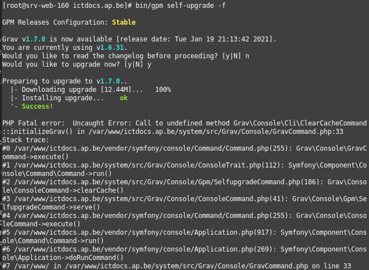Click the 'Preparing to upgrade to' line
The width and height of the screenshot is (369, 270).
click(65, 81)
